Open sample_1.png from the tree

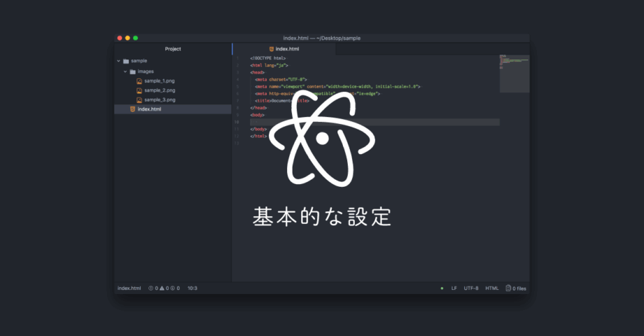(x=160, y=81)
